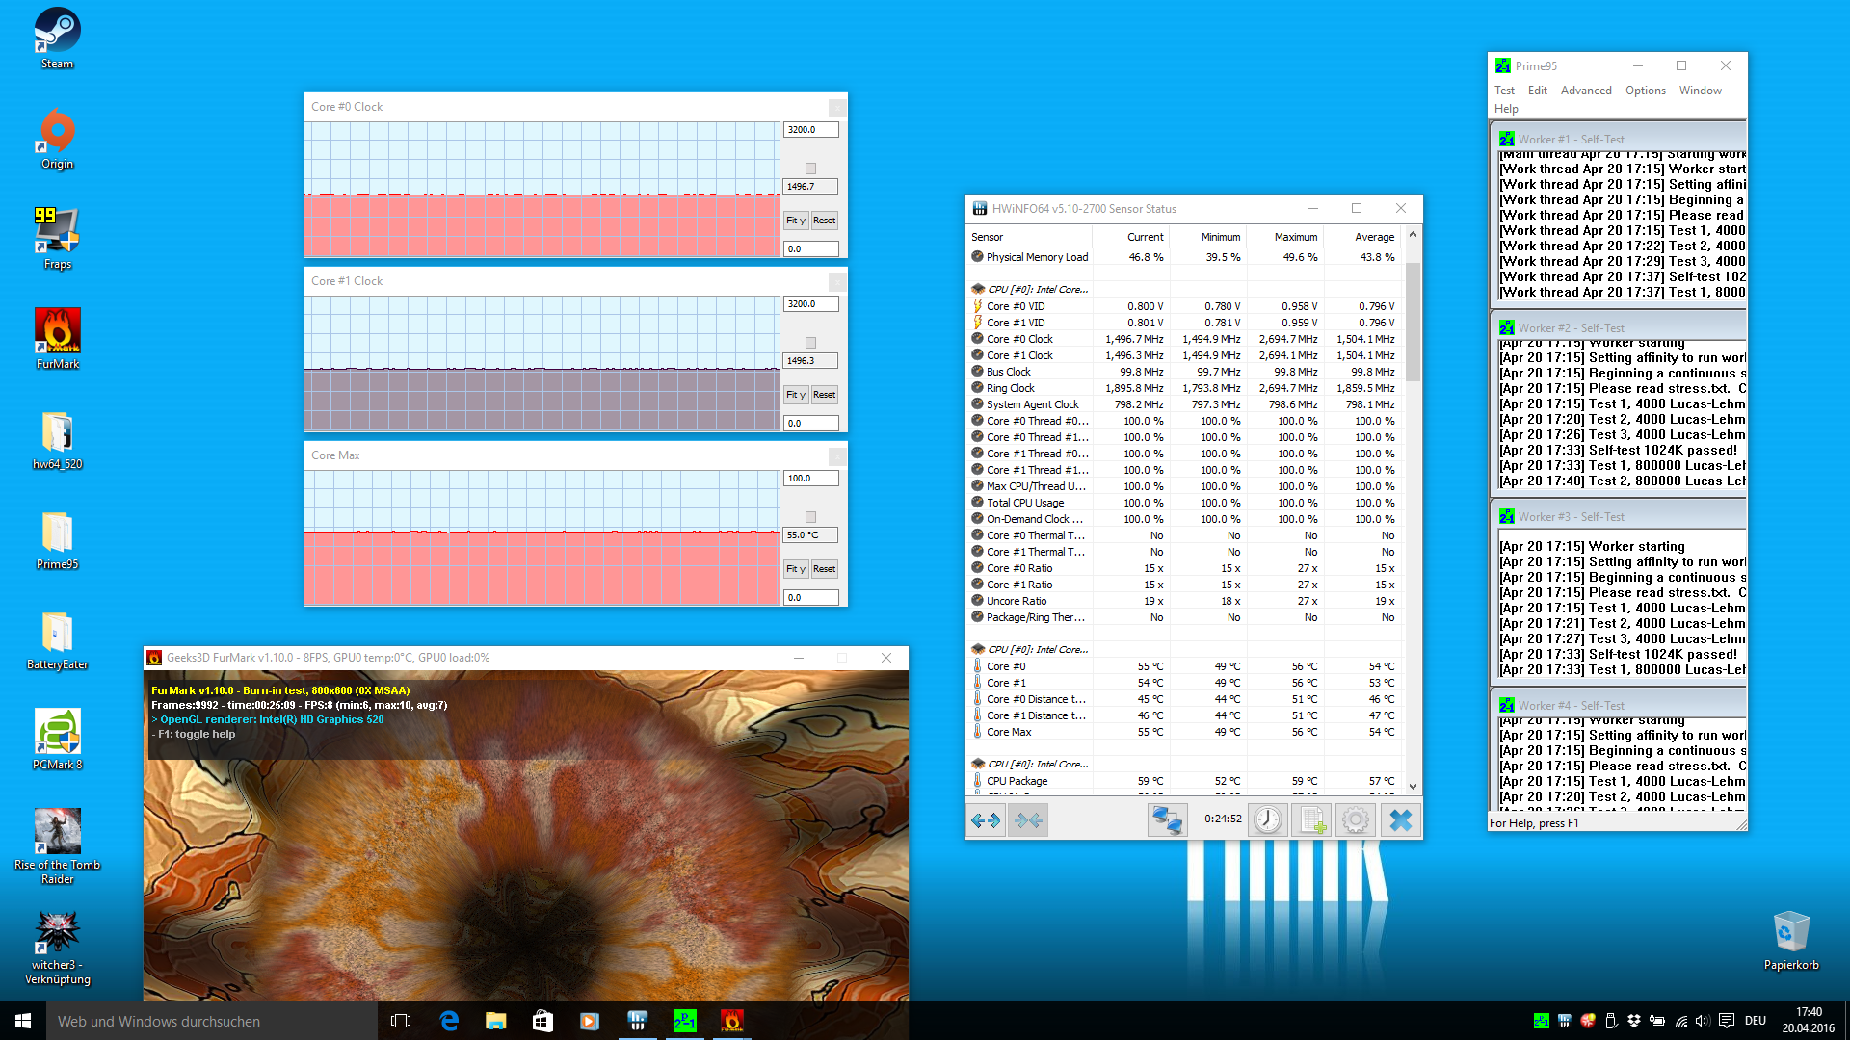The image size is (1850, 1040).
Task: Click Fit y in Core Max graph
Action: [795, 569]
